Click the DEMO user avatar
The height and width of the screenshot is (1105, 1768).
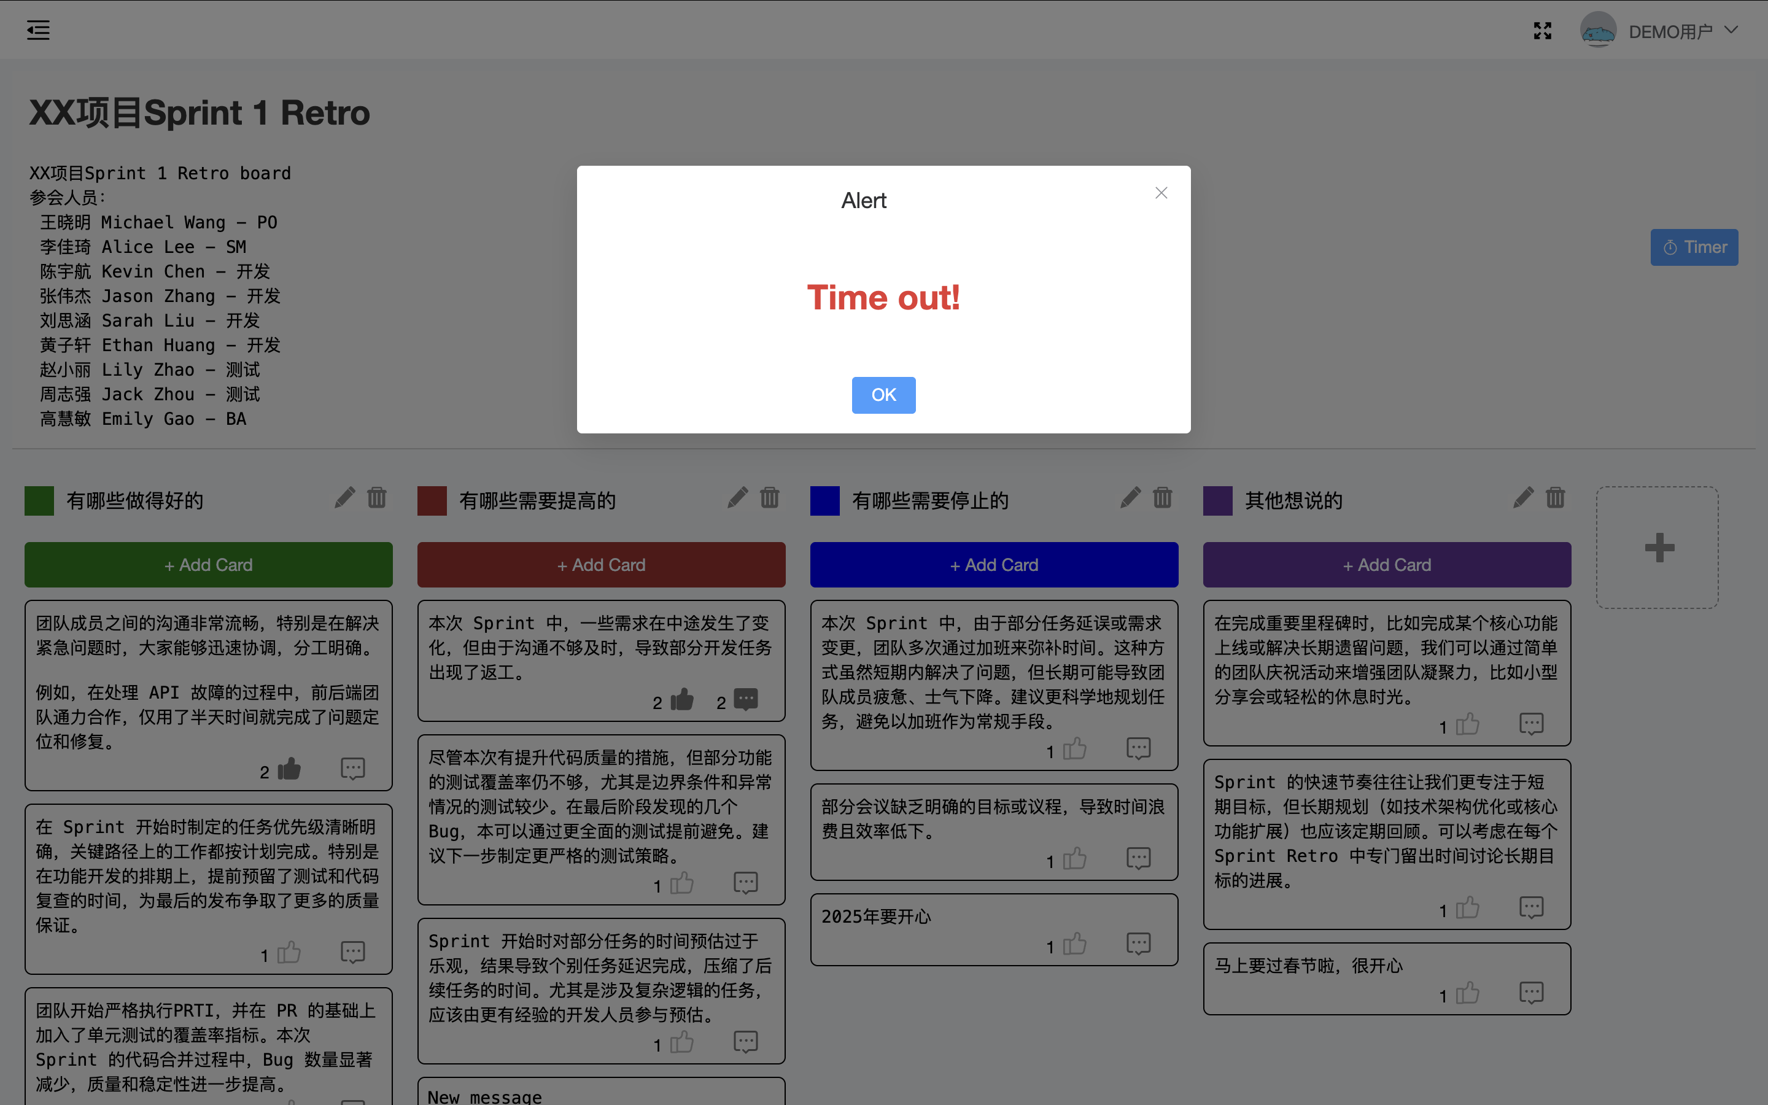(x=1598, y=31)
